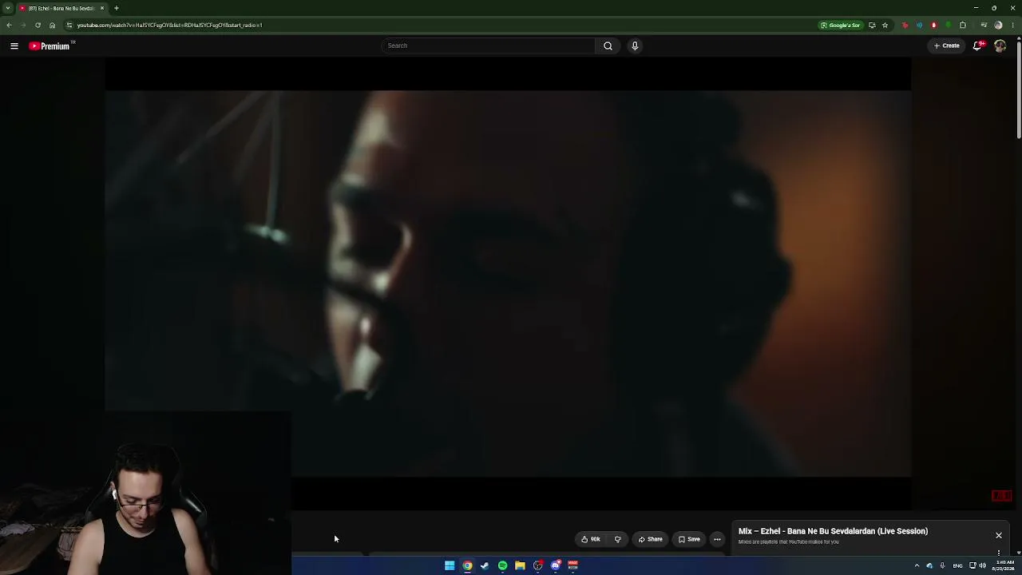Screen dimensions: 1022x575
Task: Open the YouTube account avatar menu
Action: tap(1000, 46)
